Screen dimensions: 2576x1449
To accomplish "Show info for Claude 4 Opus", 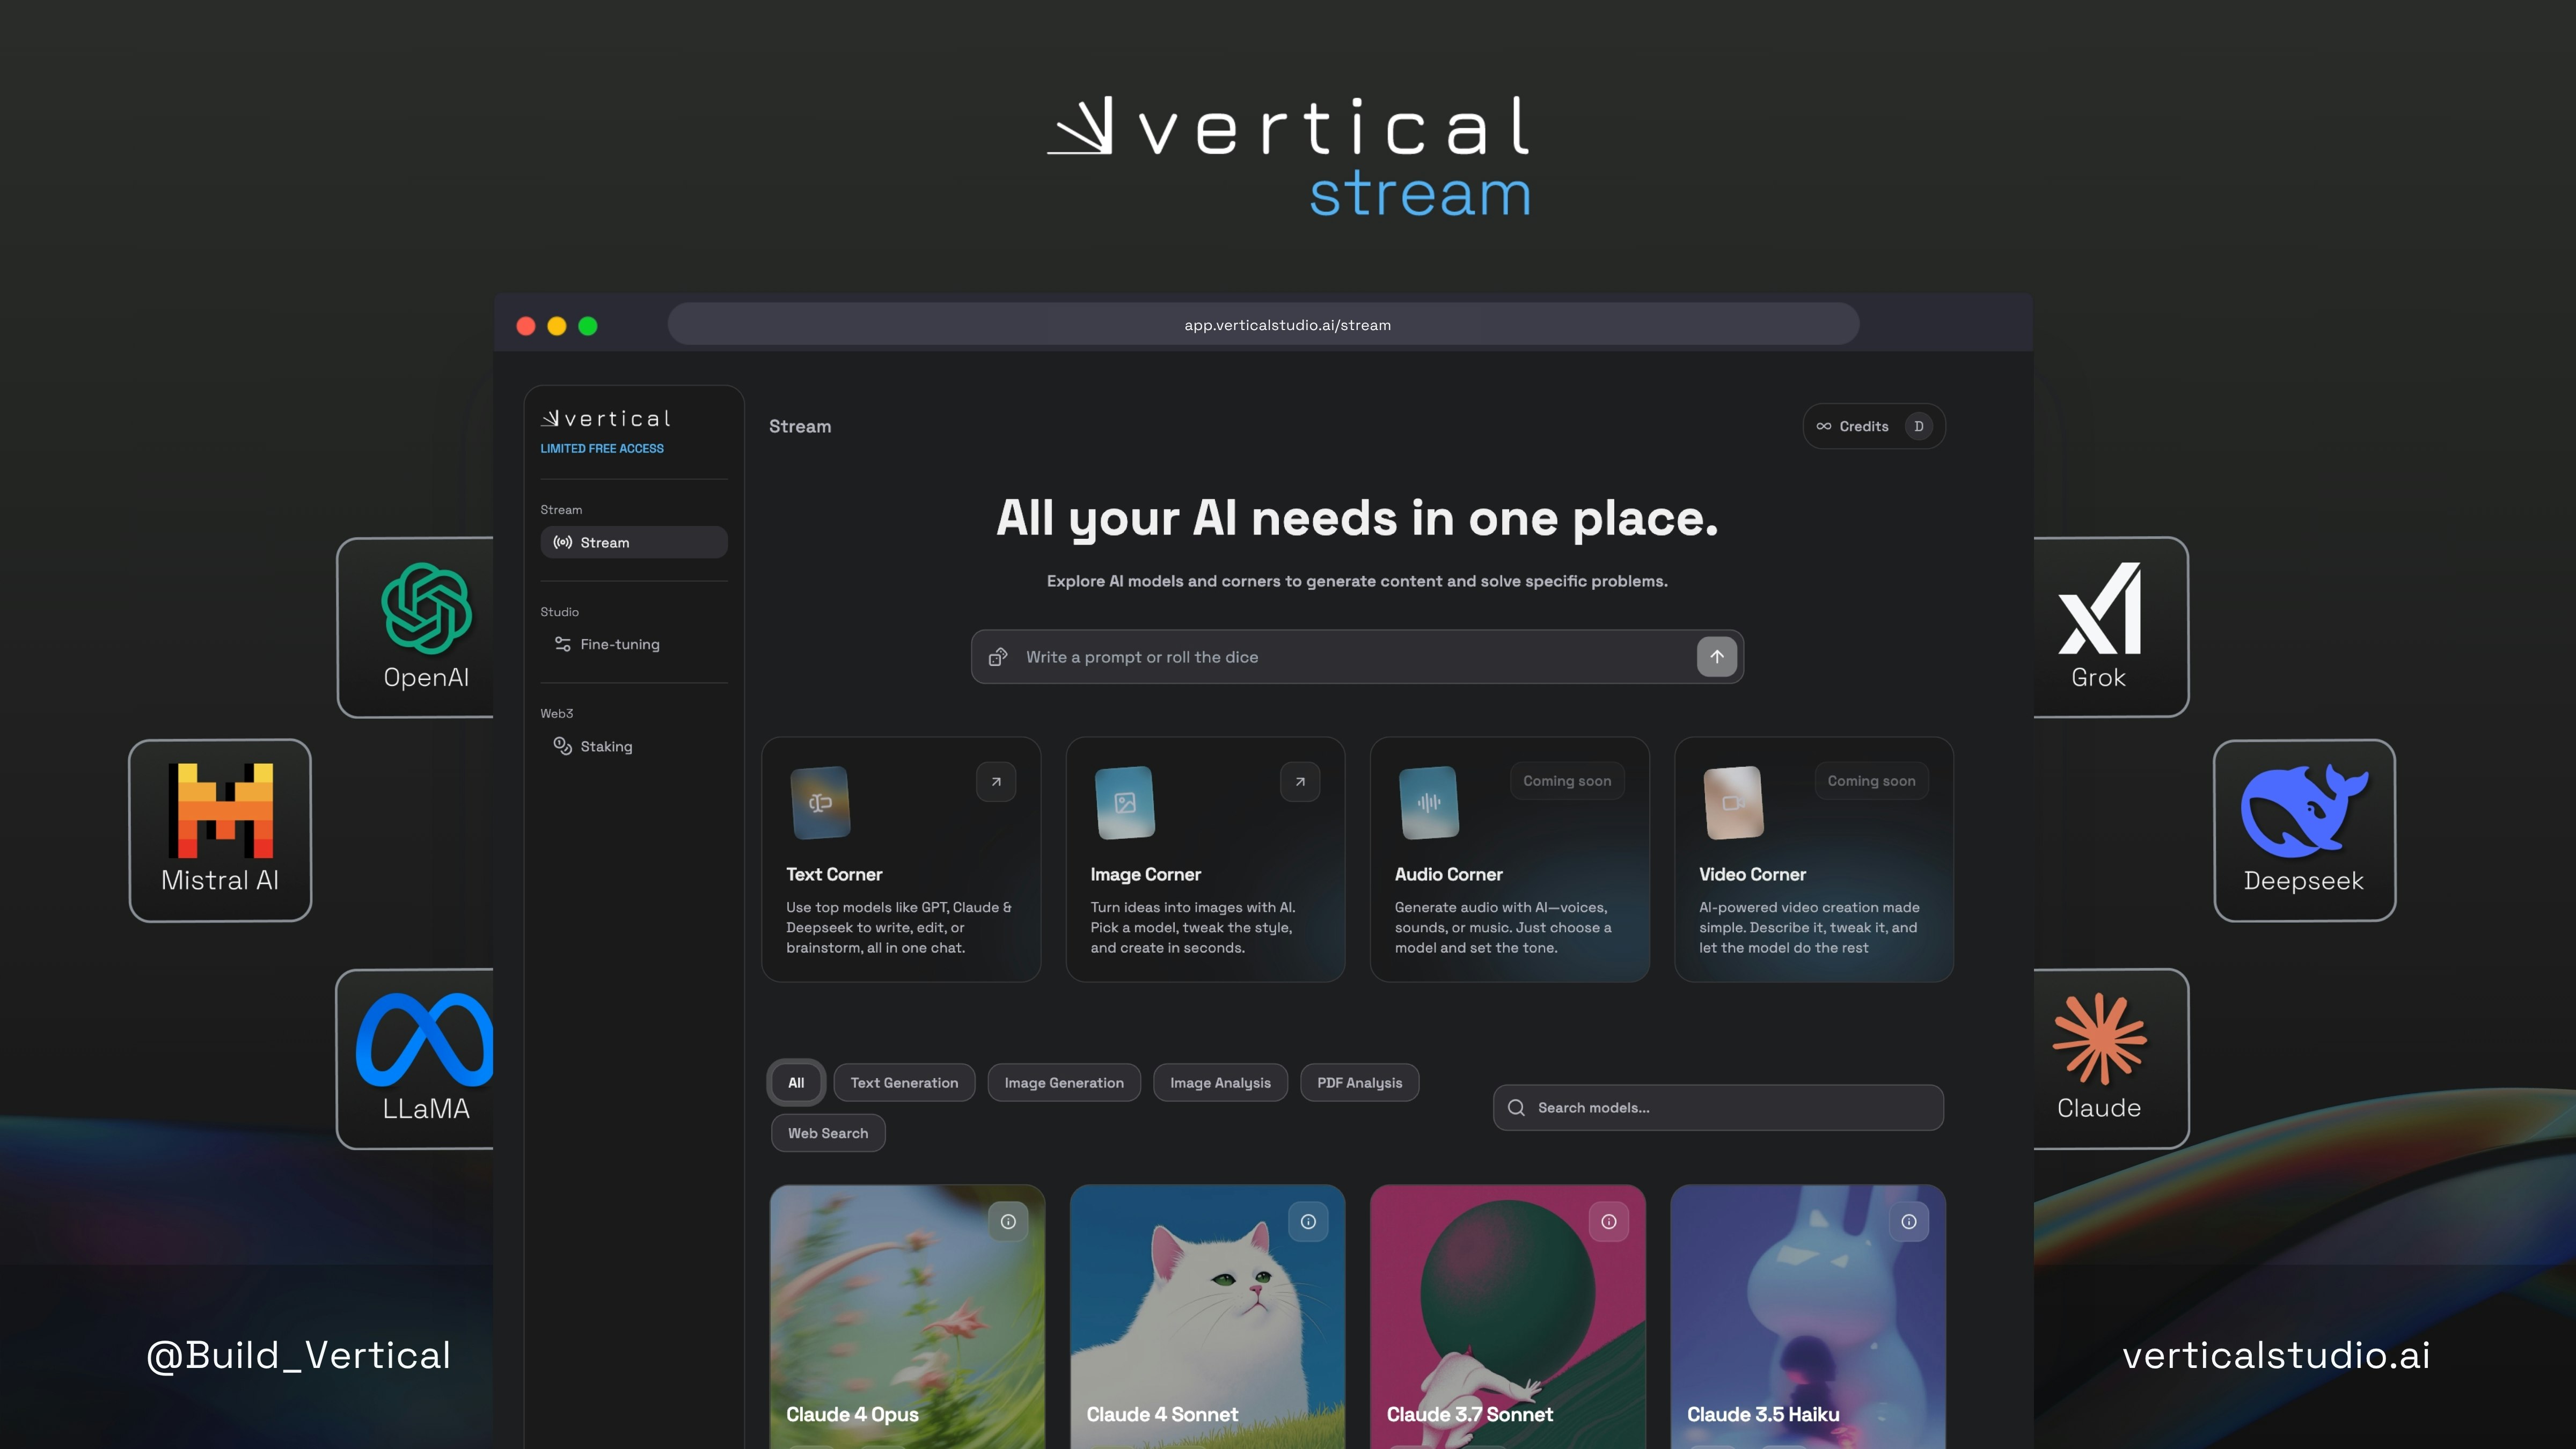I will pos(1008,1221).
